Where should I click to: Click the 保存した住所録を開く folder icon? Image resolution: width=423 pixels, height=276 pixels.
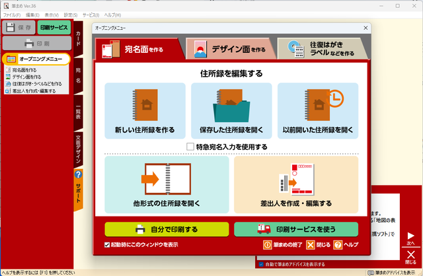[x=231, y=106]
